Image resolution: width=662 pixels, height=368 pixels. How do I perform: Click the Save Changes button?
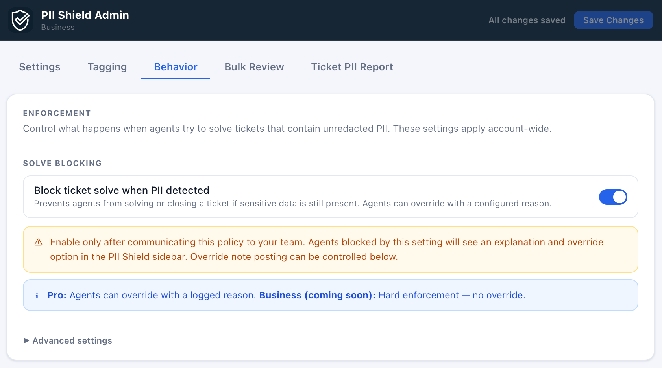(x=613, y=20)
